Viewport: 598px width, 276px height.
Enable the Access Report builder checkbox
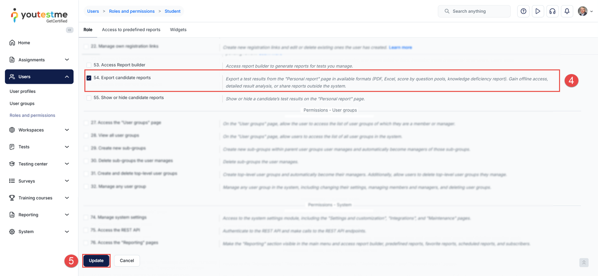(x=89, y=65)
